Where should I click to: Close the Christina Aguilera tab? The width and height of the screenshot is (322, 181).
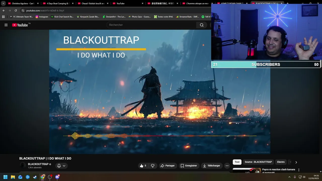38,4
